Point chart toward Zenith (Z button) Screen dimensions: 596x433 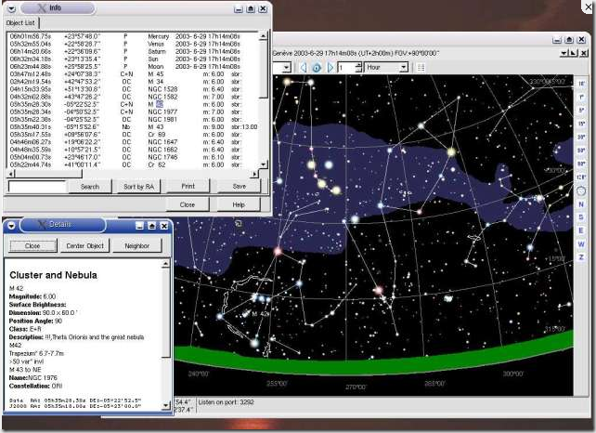coord(581,257)
